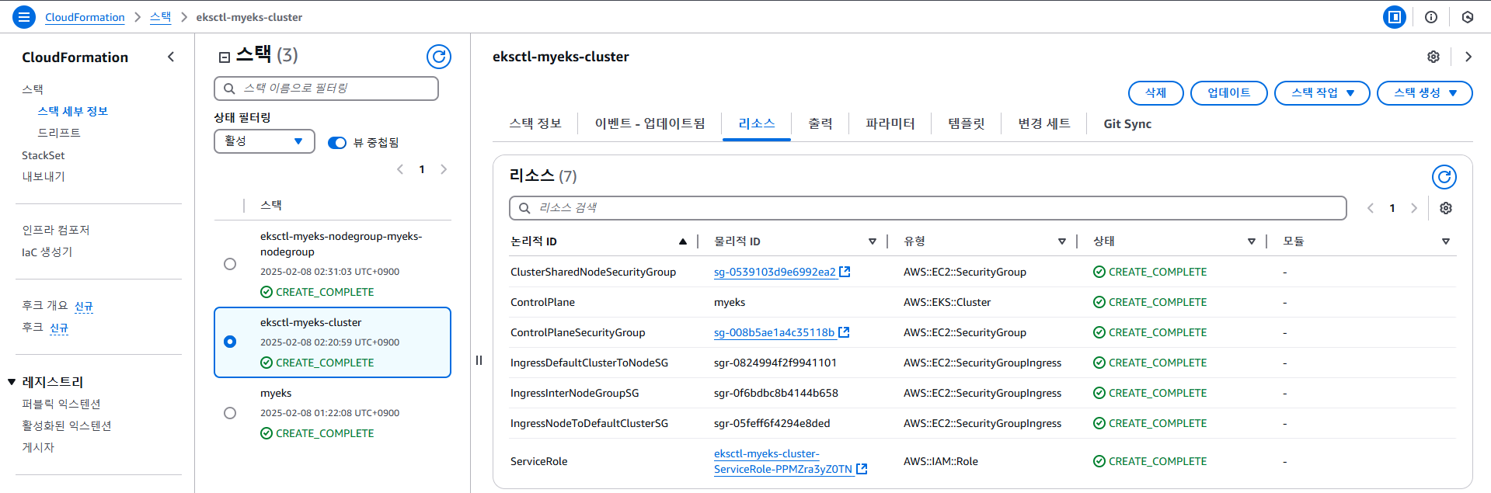Open 스택 breadcrumb link
The image size is (1491, 493).
(x=160, y=17)
